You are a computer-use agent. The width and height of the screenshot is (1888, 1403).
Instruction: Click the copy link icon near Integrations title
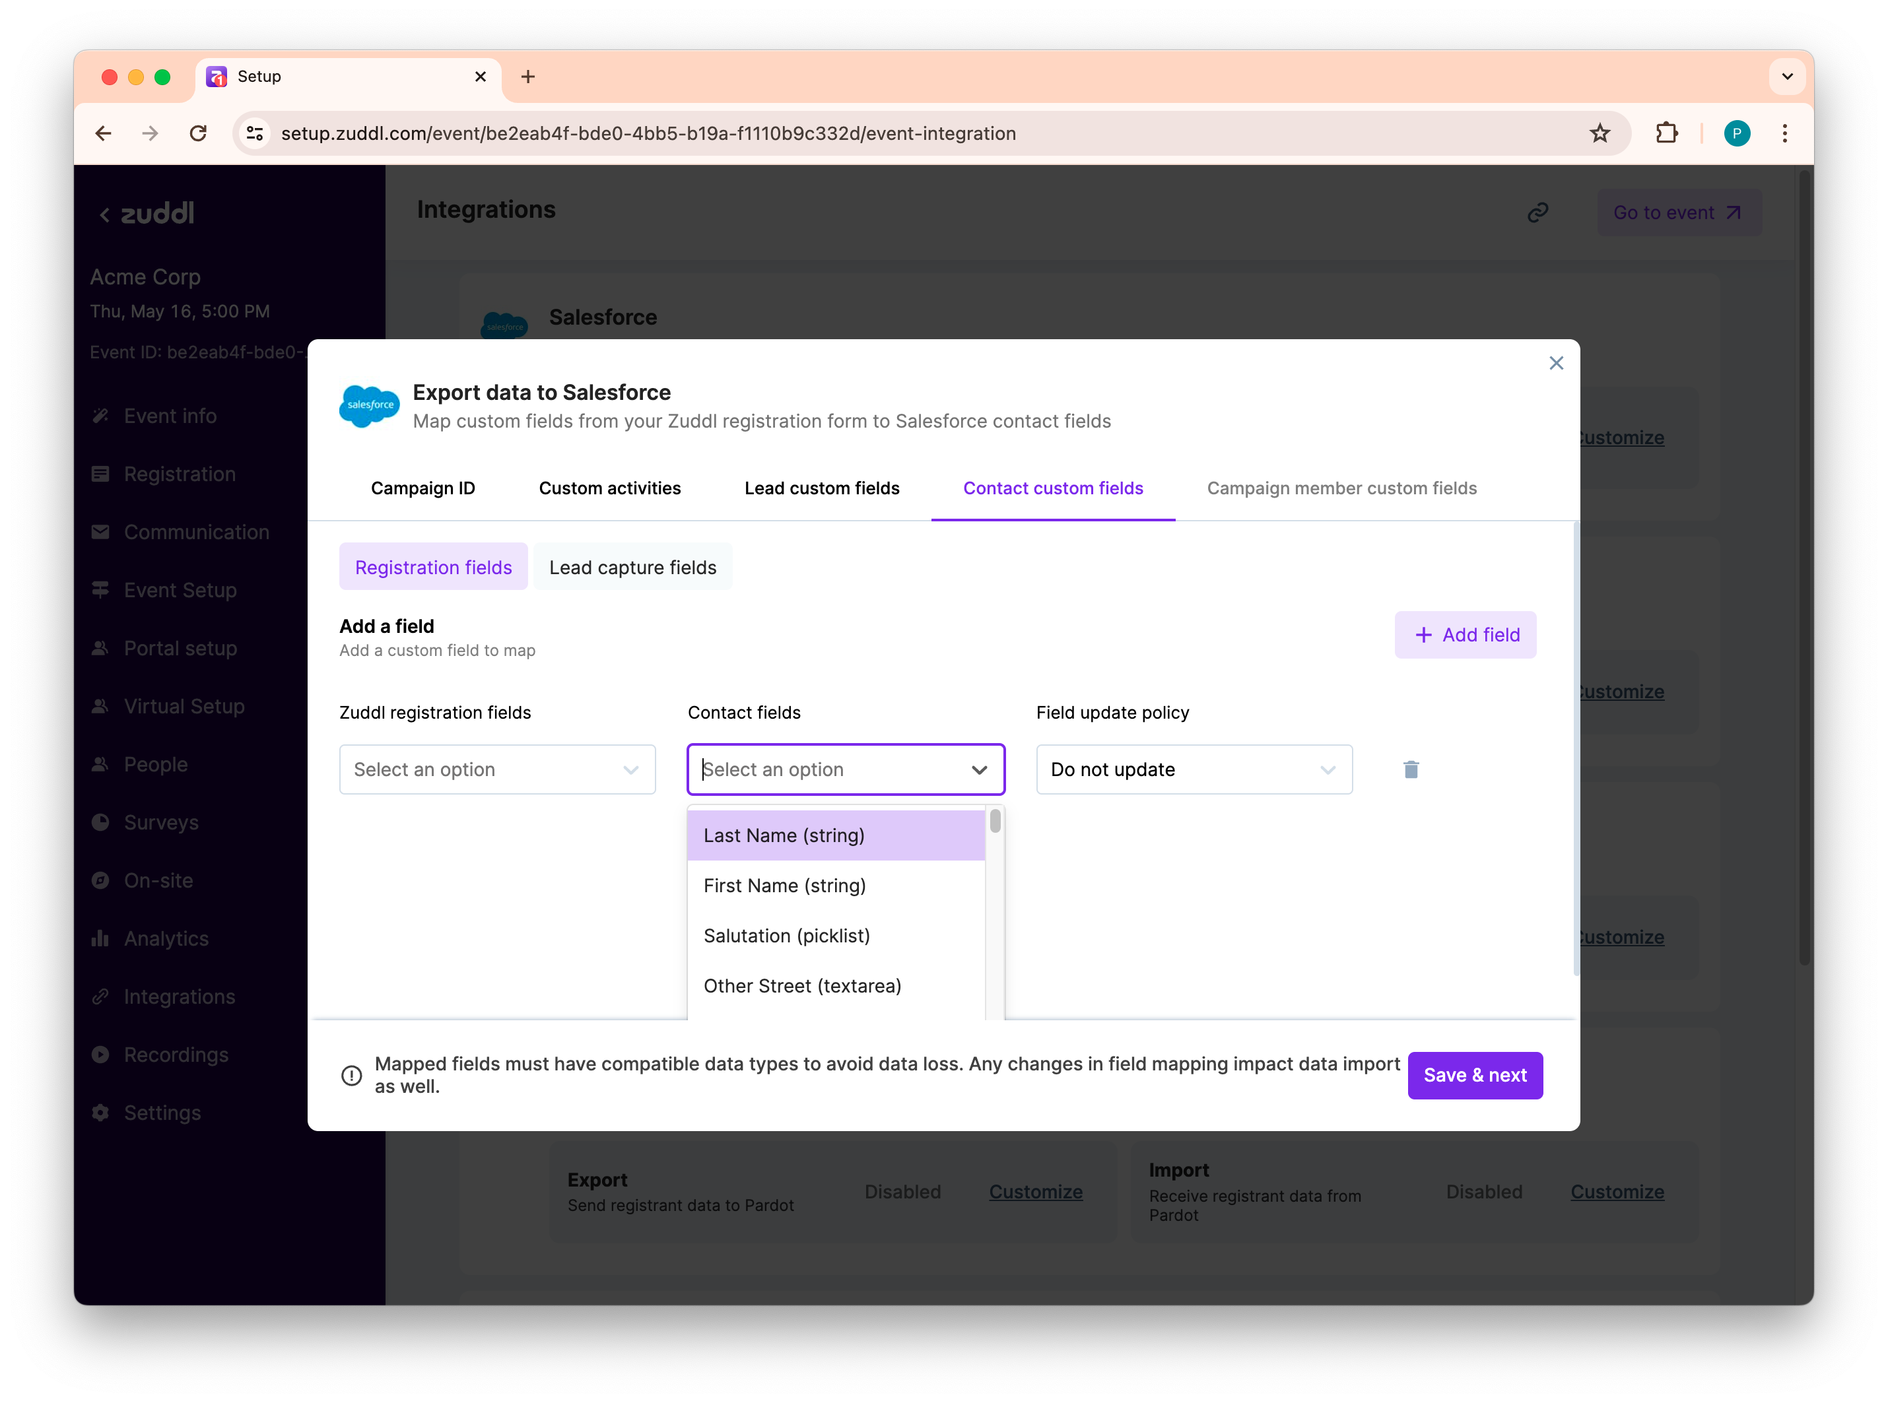[x=1538, y=212]
